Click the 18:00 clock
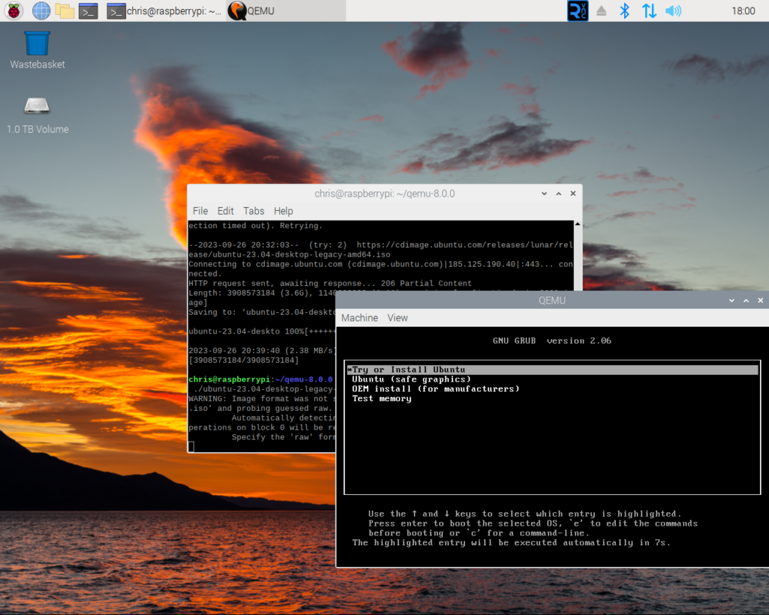 743,11
